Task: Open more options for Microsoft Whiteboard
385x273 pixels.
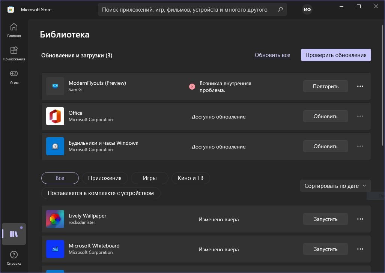Action: coord(360,249)
